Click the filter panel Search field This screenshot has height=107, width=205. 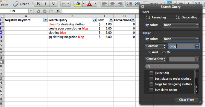(x=172, y=66)
